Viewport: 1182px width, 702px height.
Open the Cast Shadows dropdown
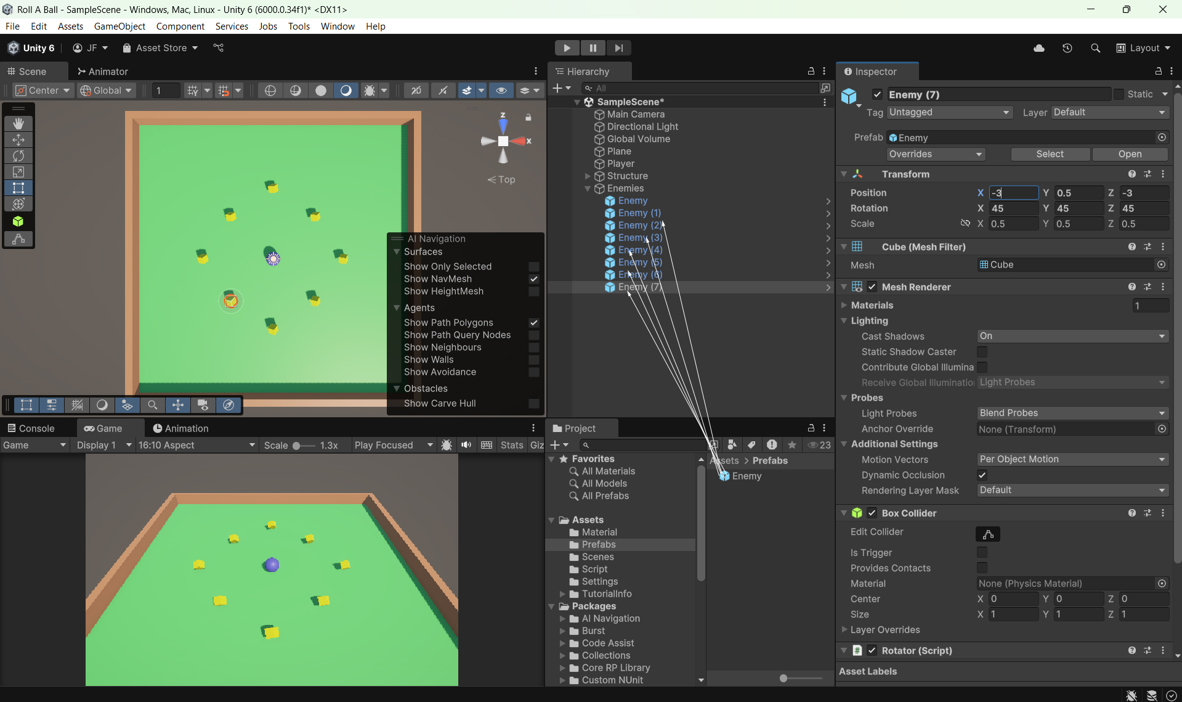pyautogui.click(x=1072, y=337)
